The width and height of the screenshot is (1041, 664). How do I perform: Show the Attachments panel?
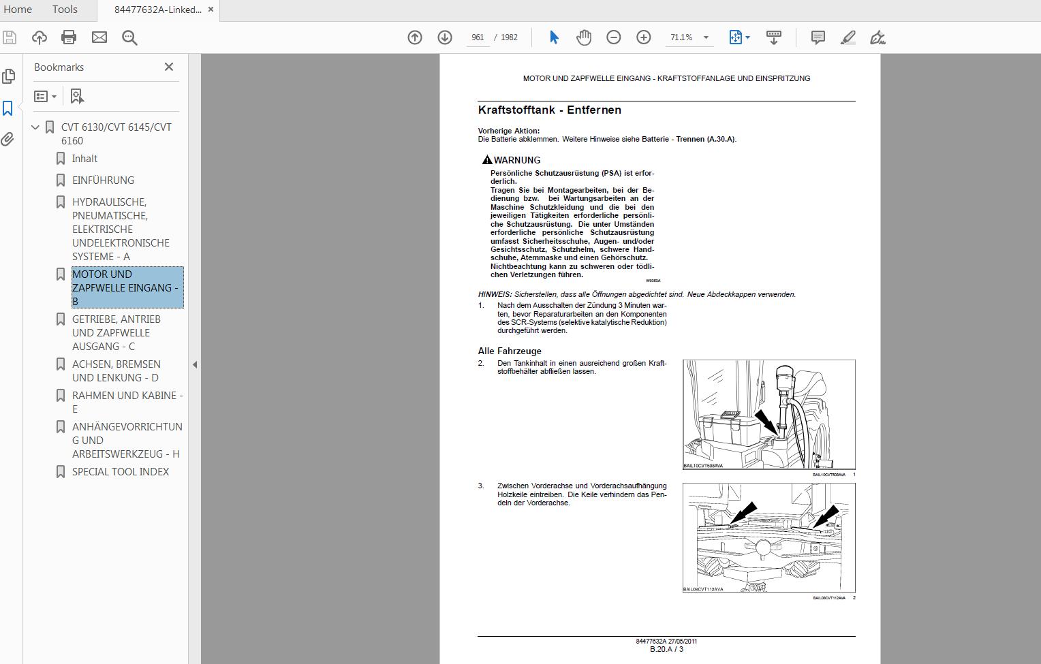[9, 140]
